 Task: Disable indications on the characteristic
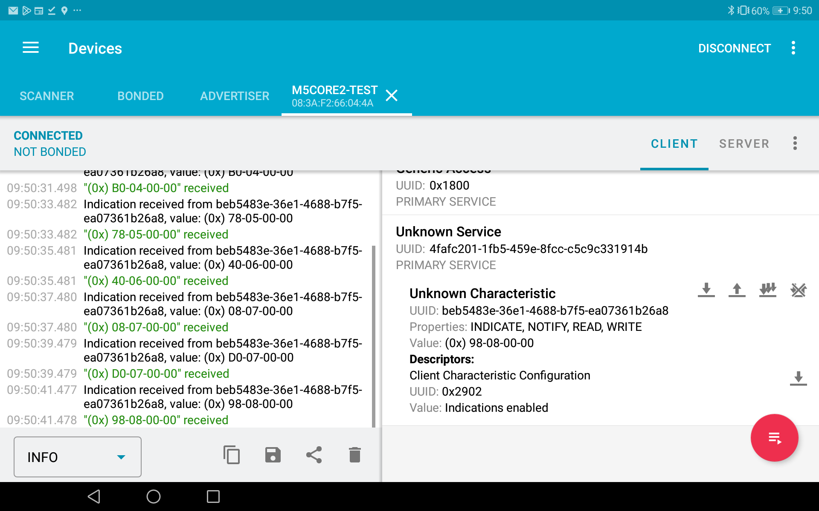click(798, 290)
